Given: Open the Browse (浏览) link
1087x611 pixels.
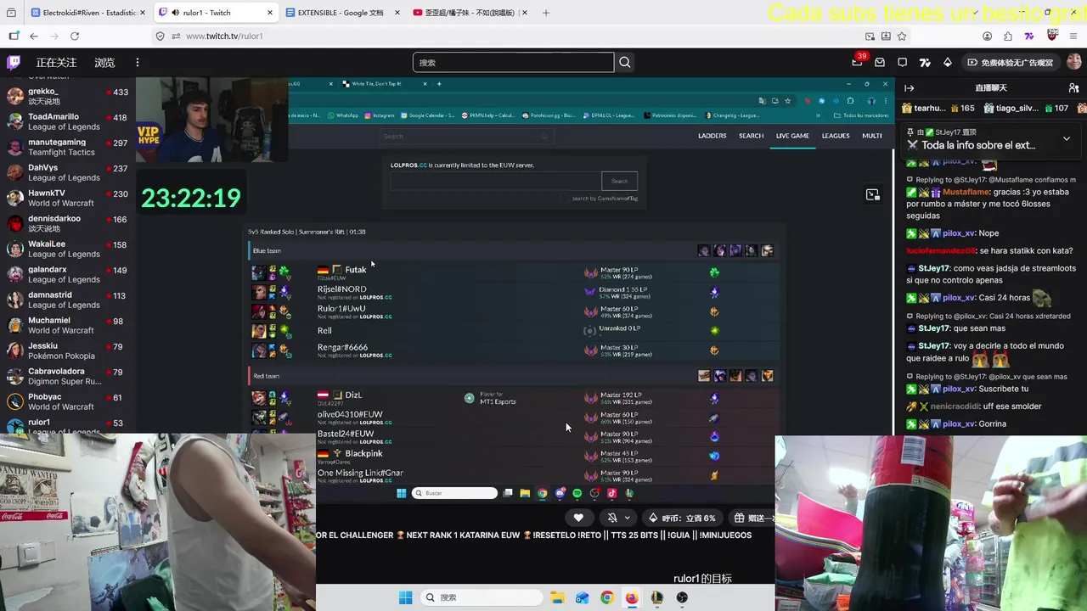Looking at the screenshot, I should click(x=104, y=62).
